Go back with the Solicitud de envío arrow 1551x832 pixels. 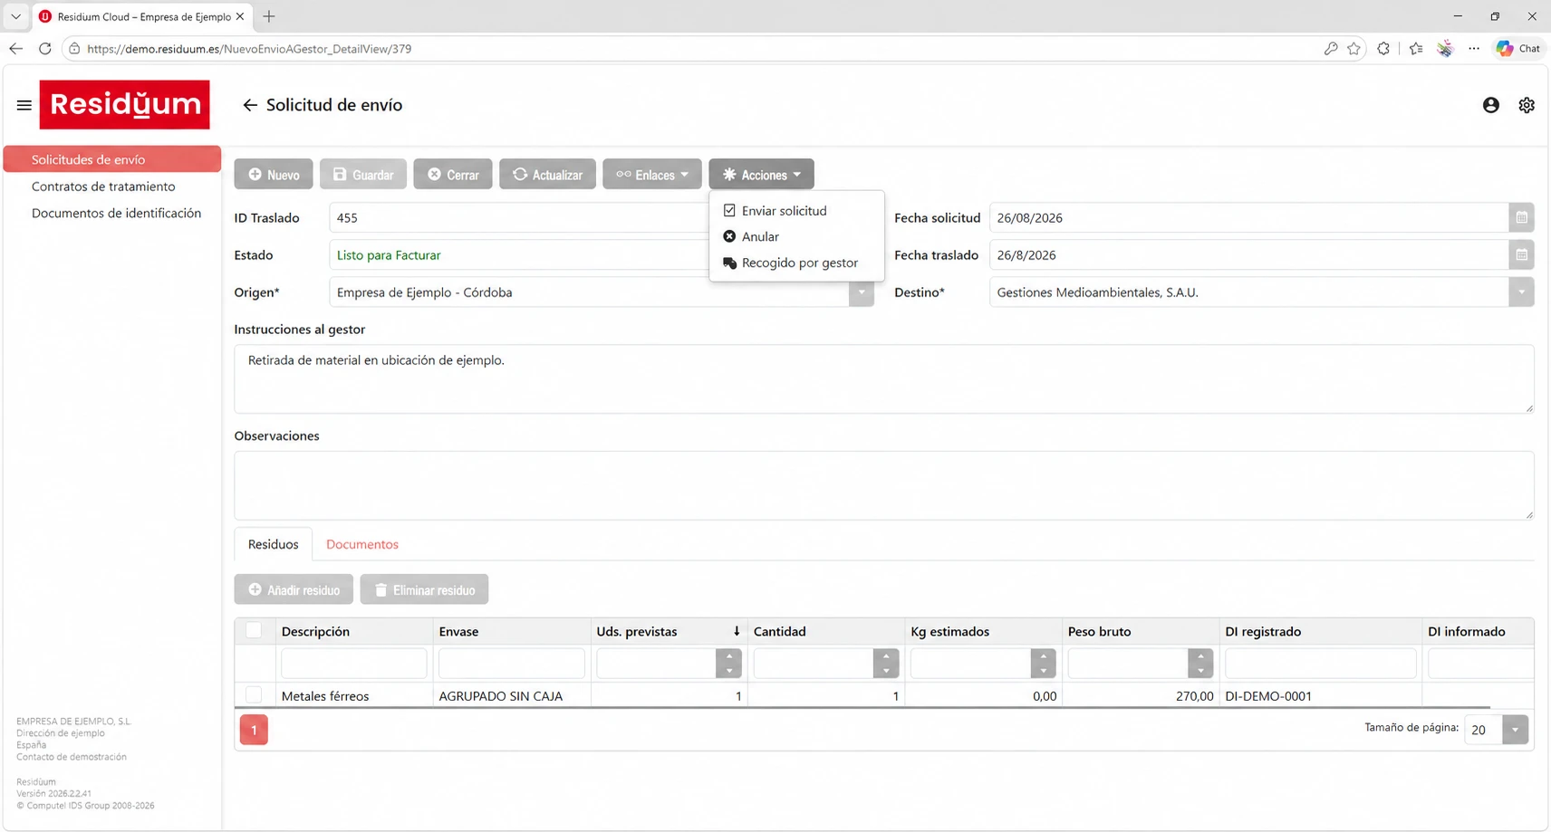[x=250, y=105]
